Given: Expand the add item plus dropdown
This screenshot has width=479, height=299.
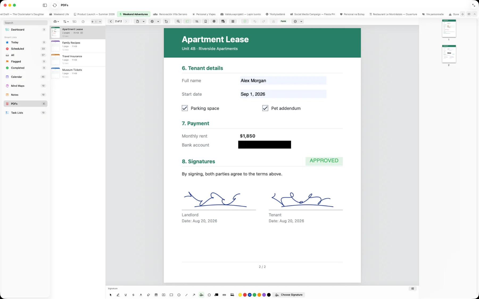Looking at the screenshot, I should click(x=100, y=22).
